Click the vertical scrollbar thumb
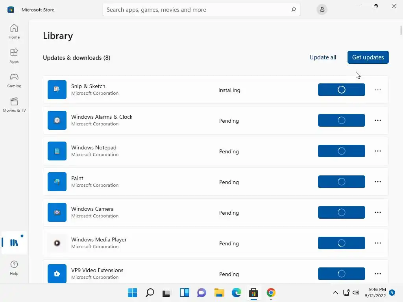Screen dimensions: 403x302 click(x=401, y=30)
